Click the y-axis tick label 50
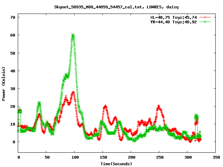Image resolution: width=223 pixels, height=167 pixels. (x=13, y=53)
